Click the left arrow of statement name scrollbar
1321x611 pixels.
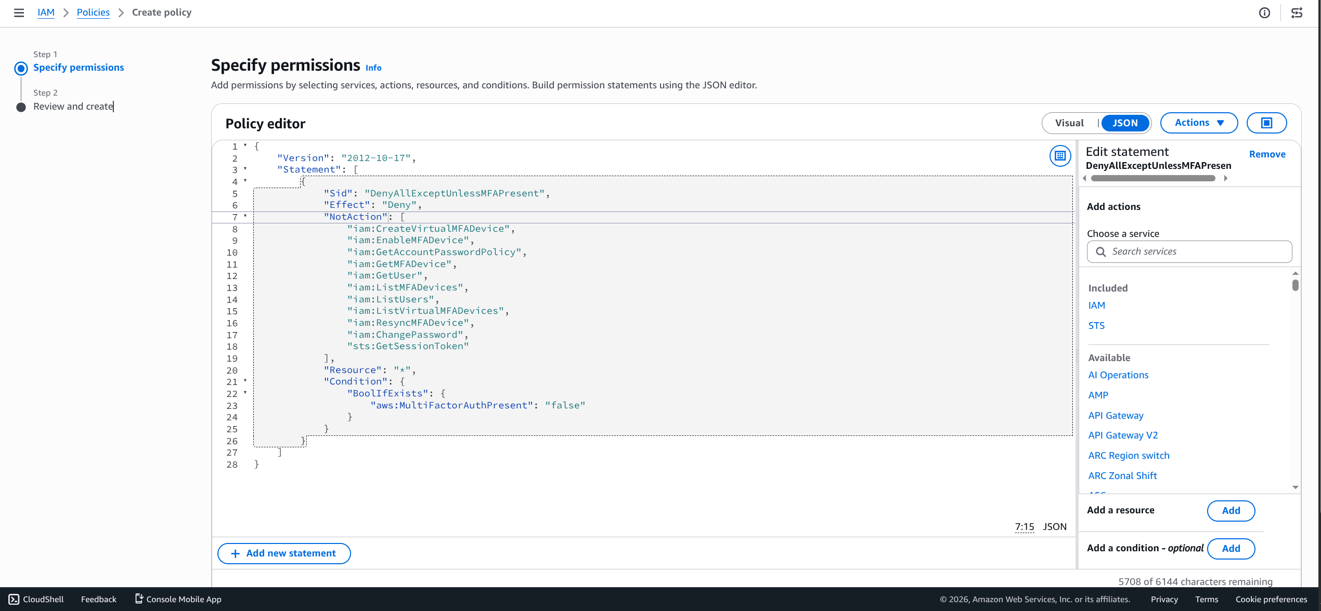coord(1085,178)
